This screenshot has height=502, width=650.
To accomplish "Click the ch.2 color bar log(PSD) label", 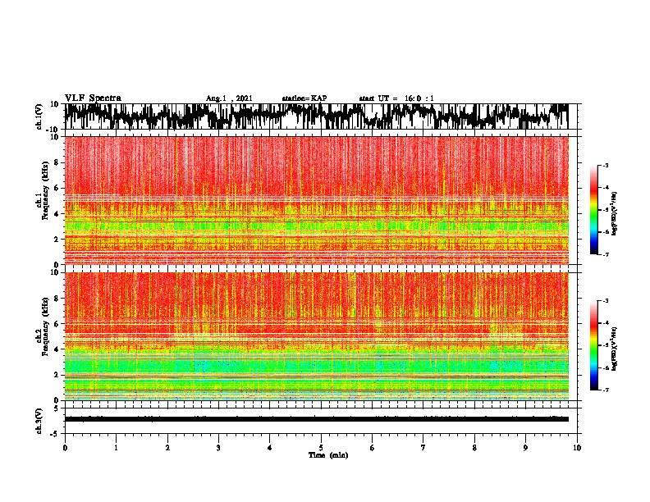I will pos(615,349).
